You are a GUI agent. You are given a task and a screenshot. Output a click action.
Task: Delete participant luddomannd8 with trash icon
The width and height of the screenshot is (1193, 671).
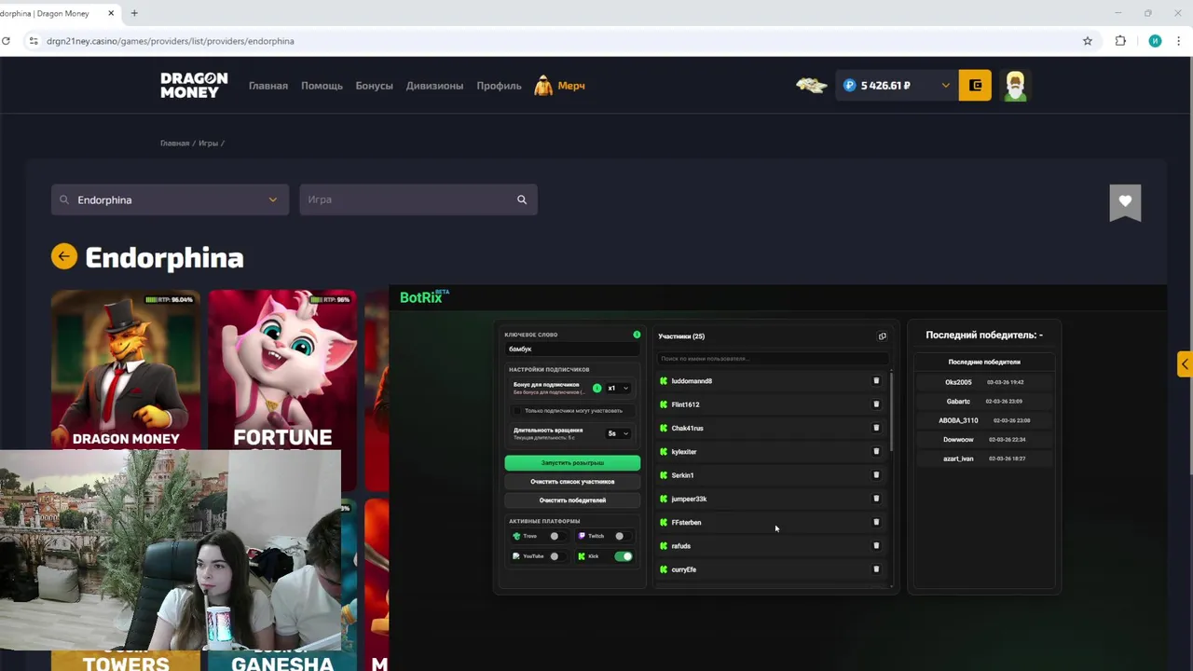(x=876, y=381)
